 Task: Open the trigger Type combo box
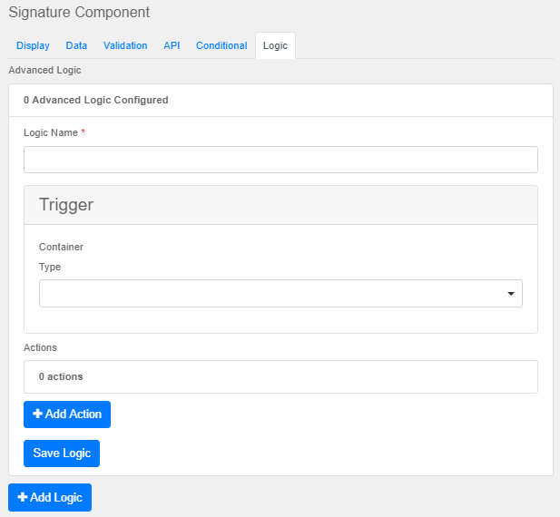point(272,294)
